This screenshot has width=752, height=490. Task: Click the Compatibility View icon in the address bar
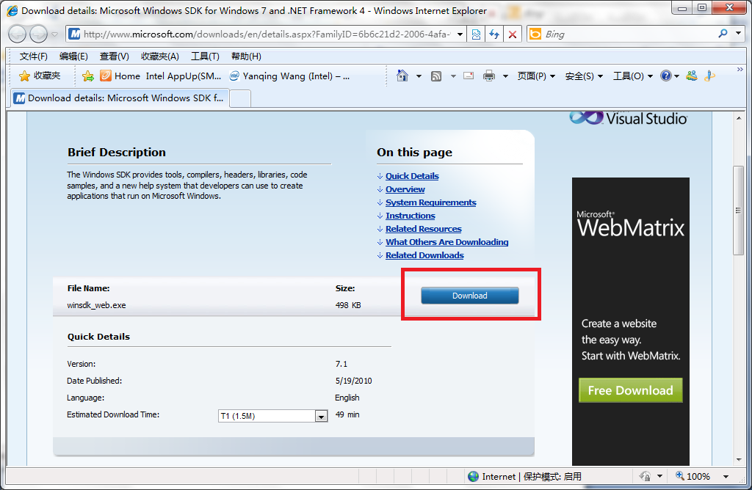(477, 34)
